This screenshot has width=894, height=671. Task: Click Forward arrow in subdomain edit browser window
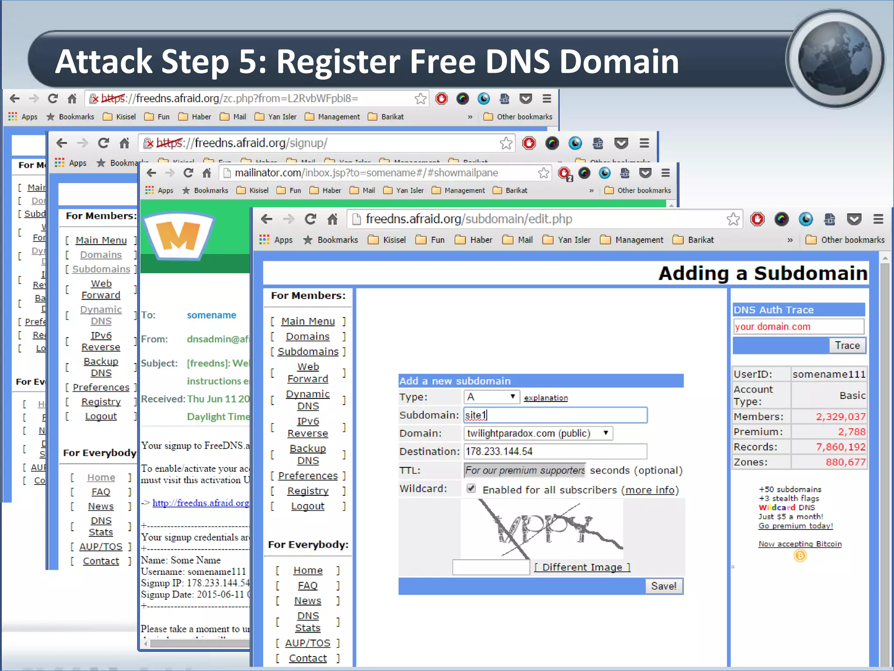click(x=289, y=219)
